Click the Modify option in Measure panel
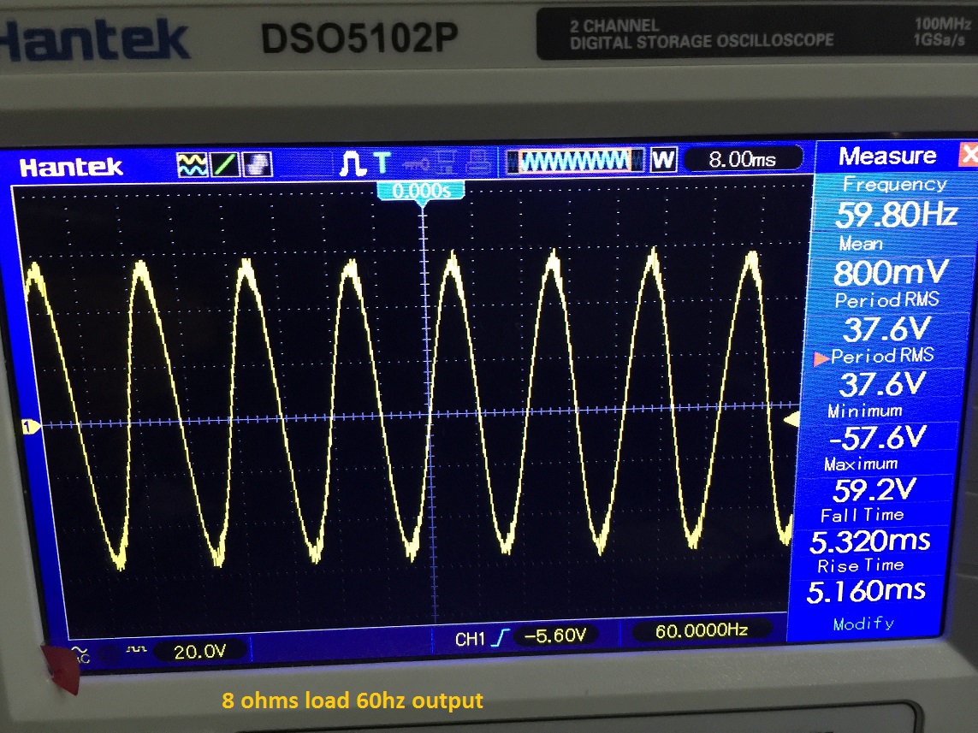This screenshot has height=733, width=978. coord(864,624)
